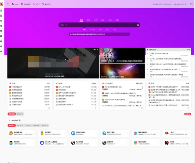Screen dimensions: 195x163
Task: Click the 百度 hot list paw icon
Action: (x=10, y=83)
